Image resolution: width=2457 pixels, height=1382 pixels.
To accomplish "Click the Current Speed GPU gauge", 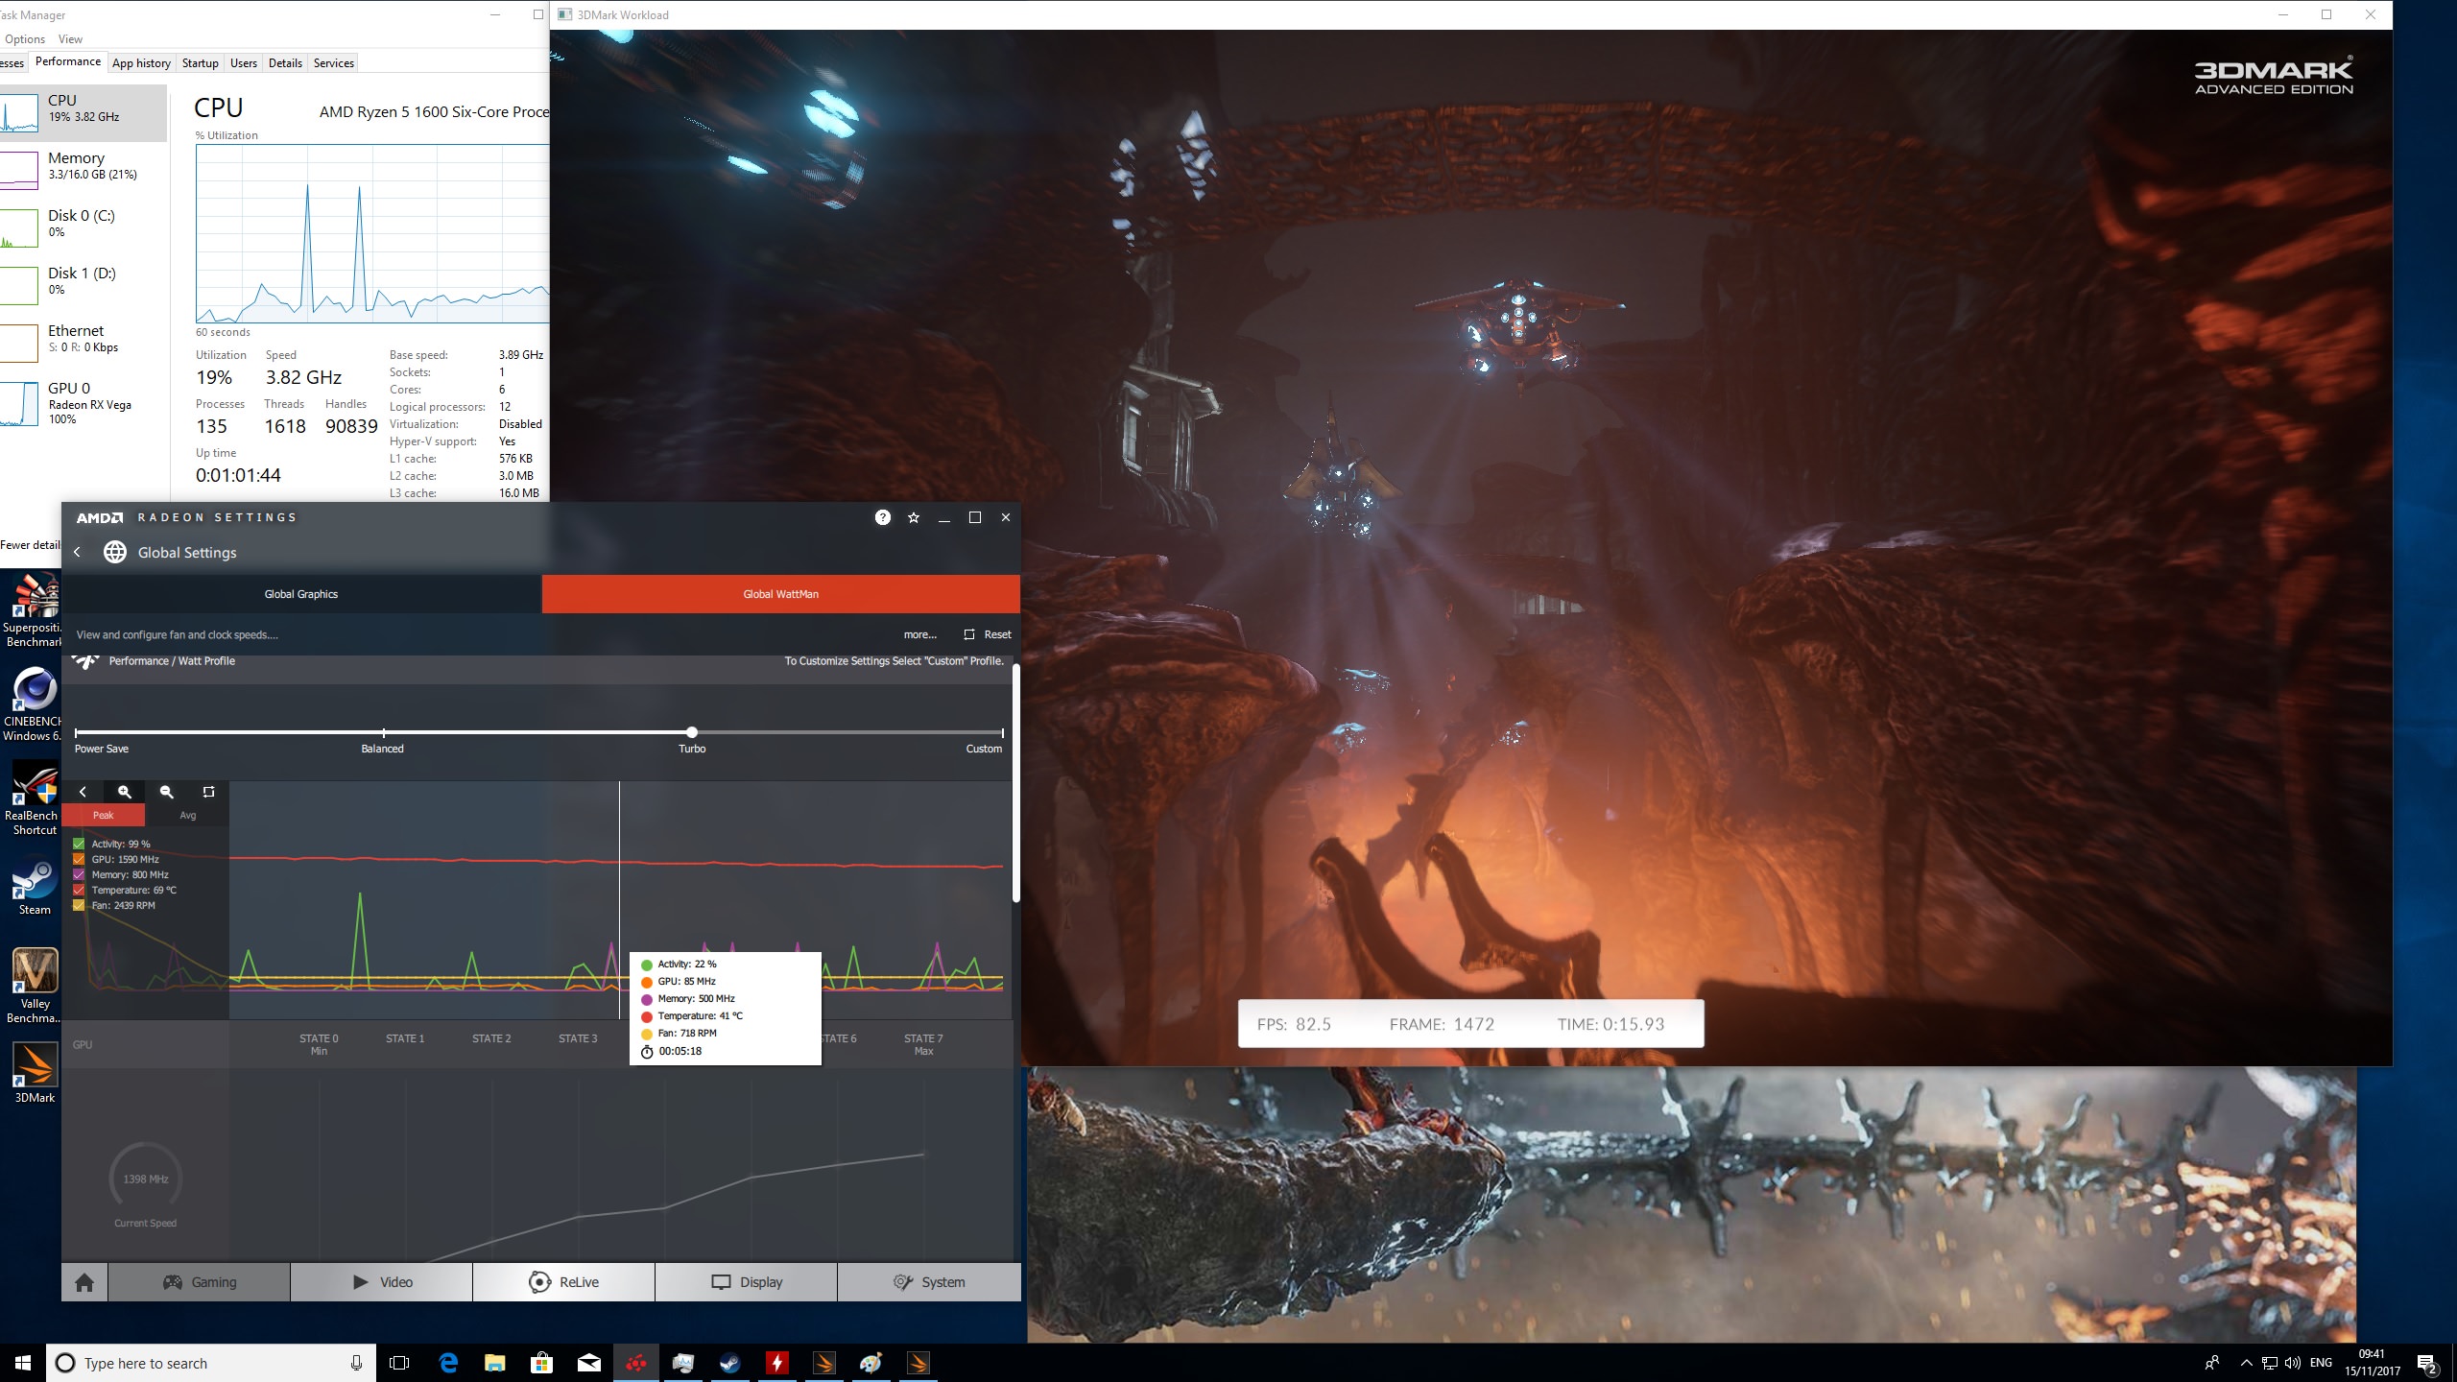I will pos(146,1179).
